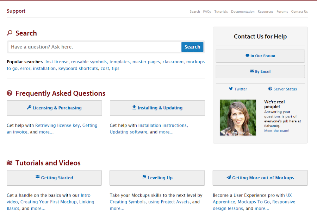Click the magnifier icon beside Search heading
Viewport: 317px width, 211px height.
(10, 33)
